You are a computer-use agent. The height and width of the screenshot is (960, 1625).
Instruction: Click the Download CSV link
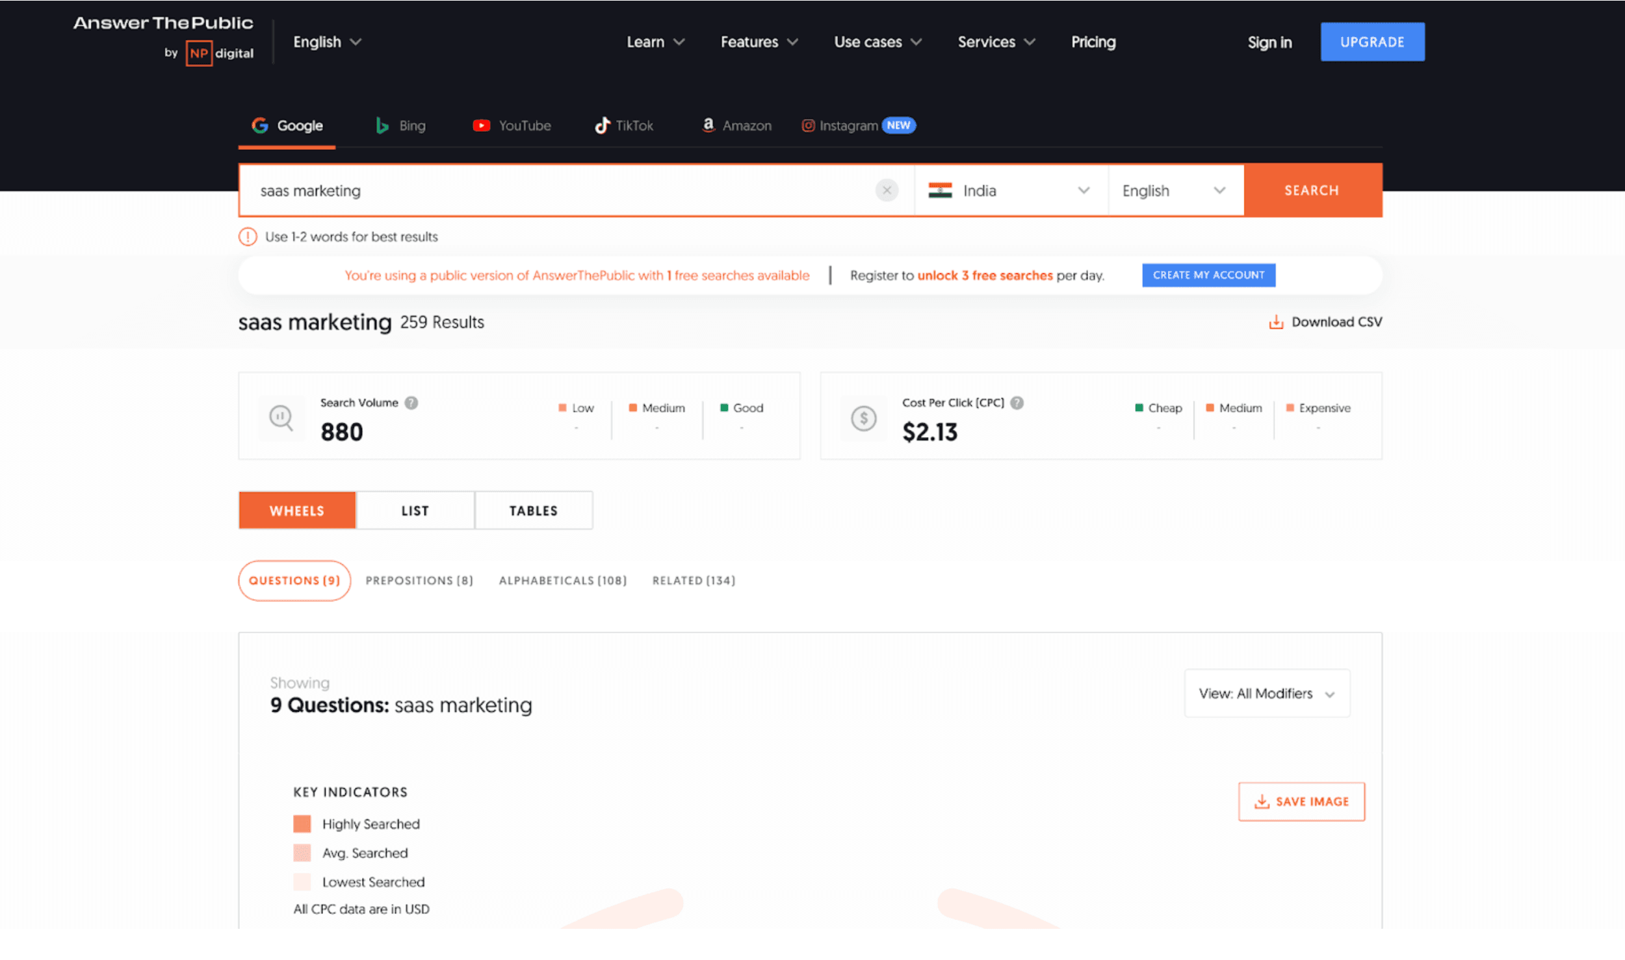click(x=1325, y=322)
